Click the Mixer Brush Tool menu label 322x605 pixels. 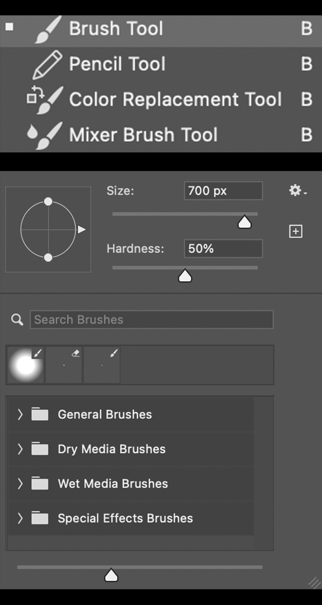tap(143, 135)
